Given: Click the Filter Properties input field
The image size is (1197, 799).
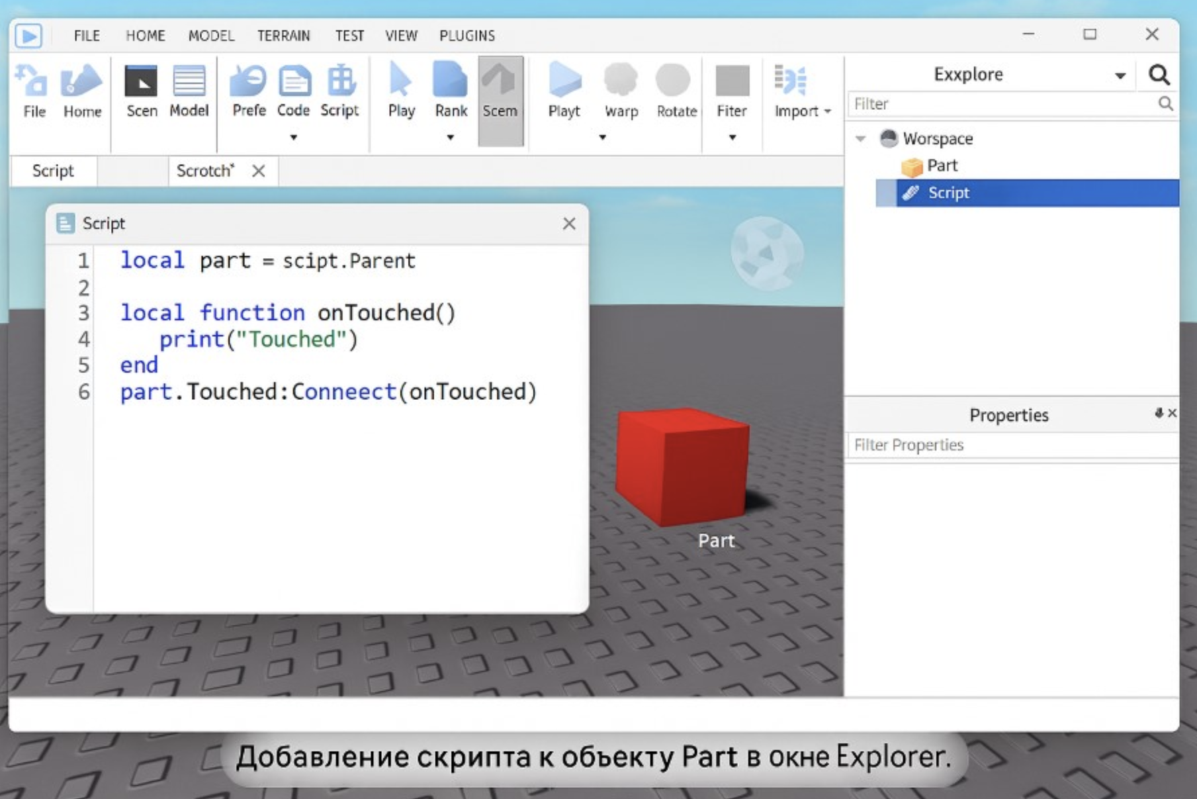Looking at the screenshot, I should click(x=1012, y=445).
